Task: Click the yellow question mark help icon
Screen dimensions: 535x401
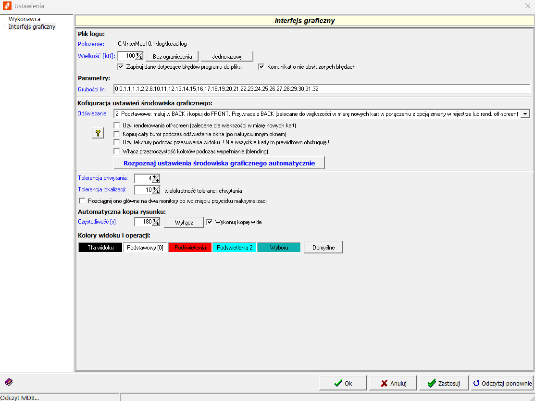Action: coord(98,133)
